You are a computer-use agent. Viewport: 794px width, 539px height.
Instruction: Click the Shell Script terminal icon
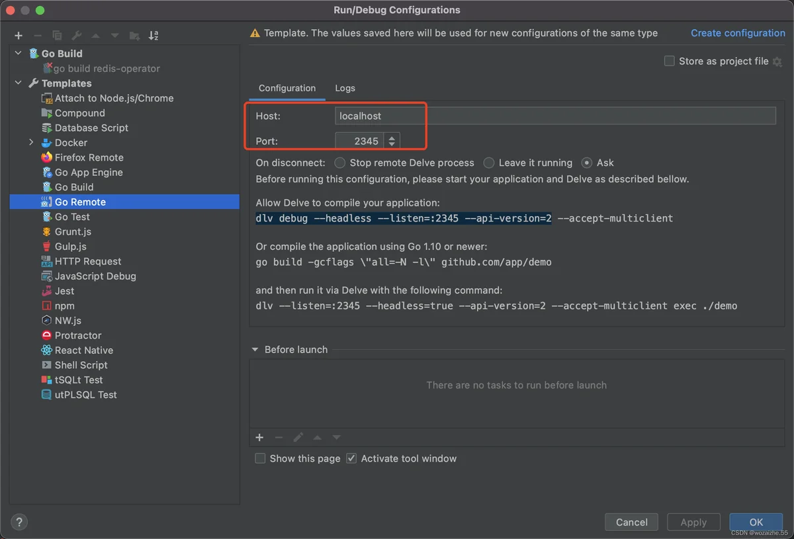pyautogui.click(x=46, y=365)
